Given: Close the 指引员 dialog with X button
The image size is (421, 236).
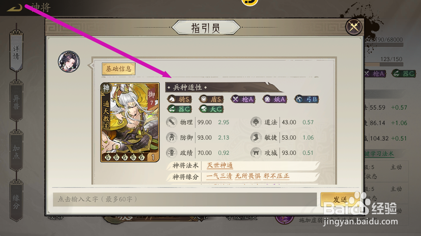Looking at the screenshot, I should point(354,27).
